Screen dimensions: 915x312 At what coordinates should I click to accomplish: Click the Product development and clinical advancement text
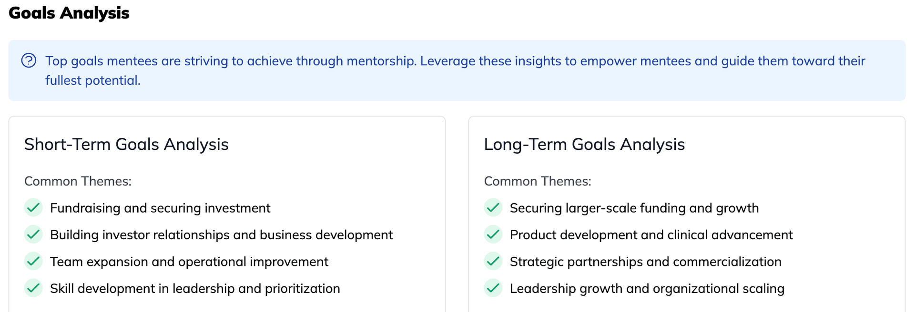(651, 235)
